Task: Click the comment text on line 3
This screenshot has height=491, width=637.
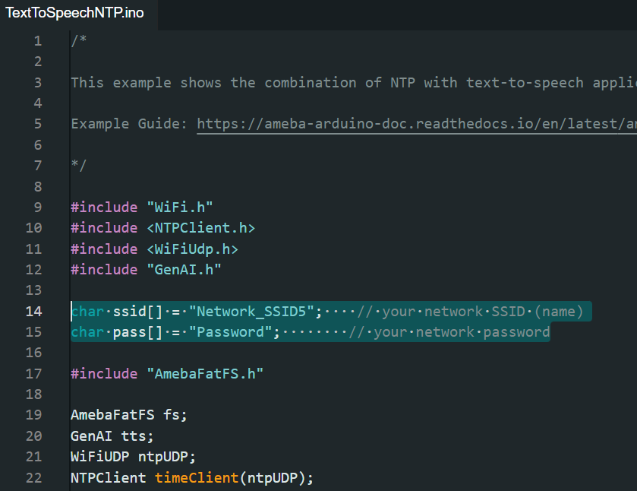Action: tap(354, 83)
